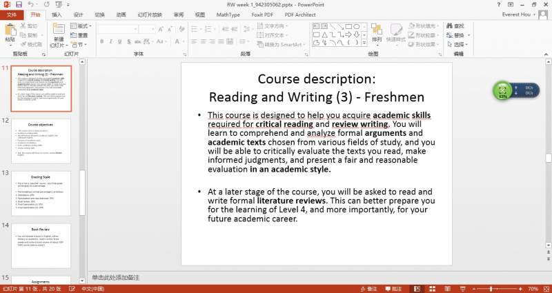Switch to the Insert (插入) tab
The width and height of the screenshot is (552, 293).
[57, 14]
